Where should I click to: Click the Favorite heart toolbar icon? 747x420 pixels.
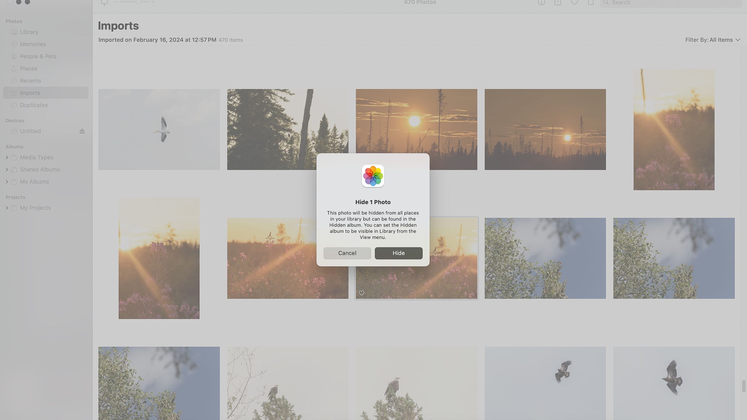[x=574, y=2]
